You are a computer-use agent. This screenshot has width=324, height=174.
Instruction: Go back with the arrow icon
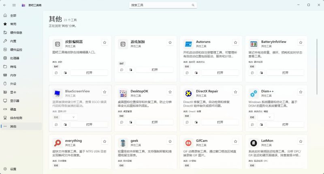(x=5, y=5)
